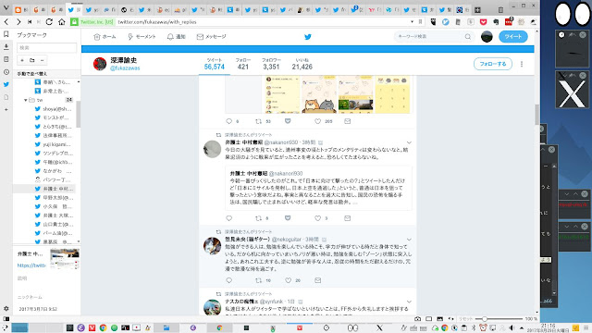592x333 pixels.
Task: Click the bookmark preview thumbnail
Action: pyautogui.click(x=65, y=259)
